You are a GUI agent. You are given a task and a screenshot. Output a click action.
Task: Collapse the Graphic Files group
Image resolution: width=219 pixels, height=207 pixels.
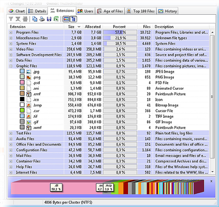11,66
